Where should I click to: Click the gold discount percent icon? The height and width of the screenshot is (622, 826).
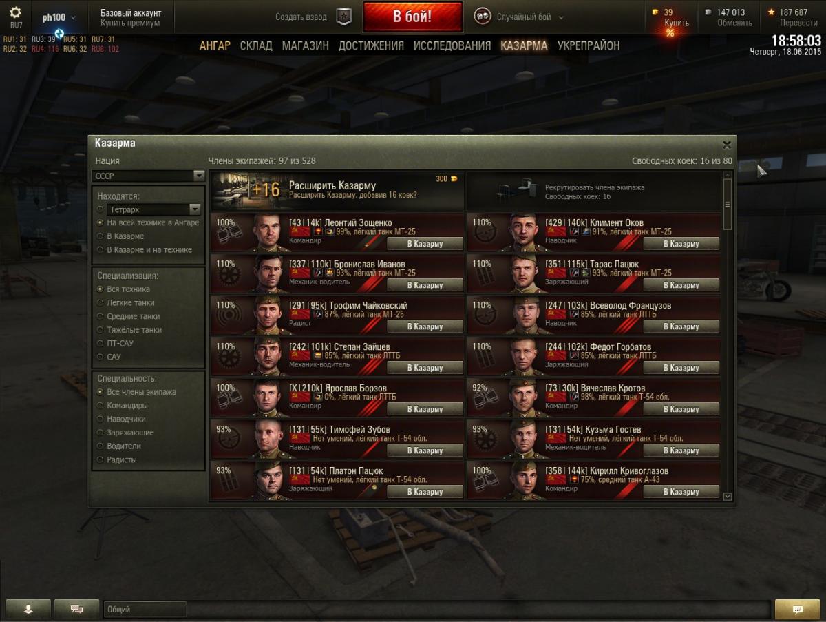pos(670,33)
